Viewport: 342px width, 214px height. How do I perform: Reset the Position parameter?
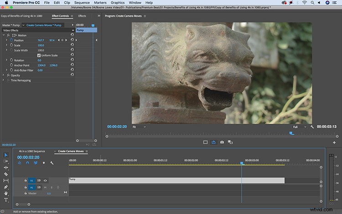(x=72, y=40)
